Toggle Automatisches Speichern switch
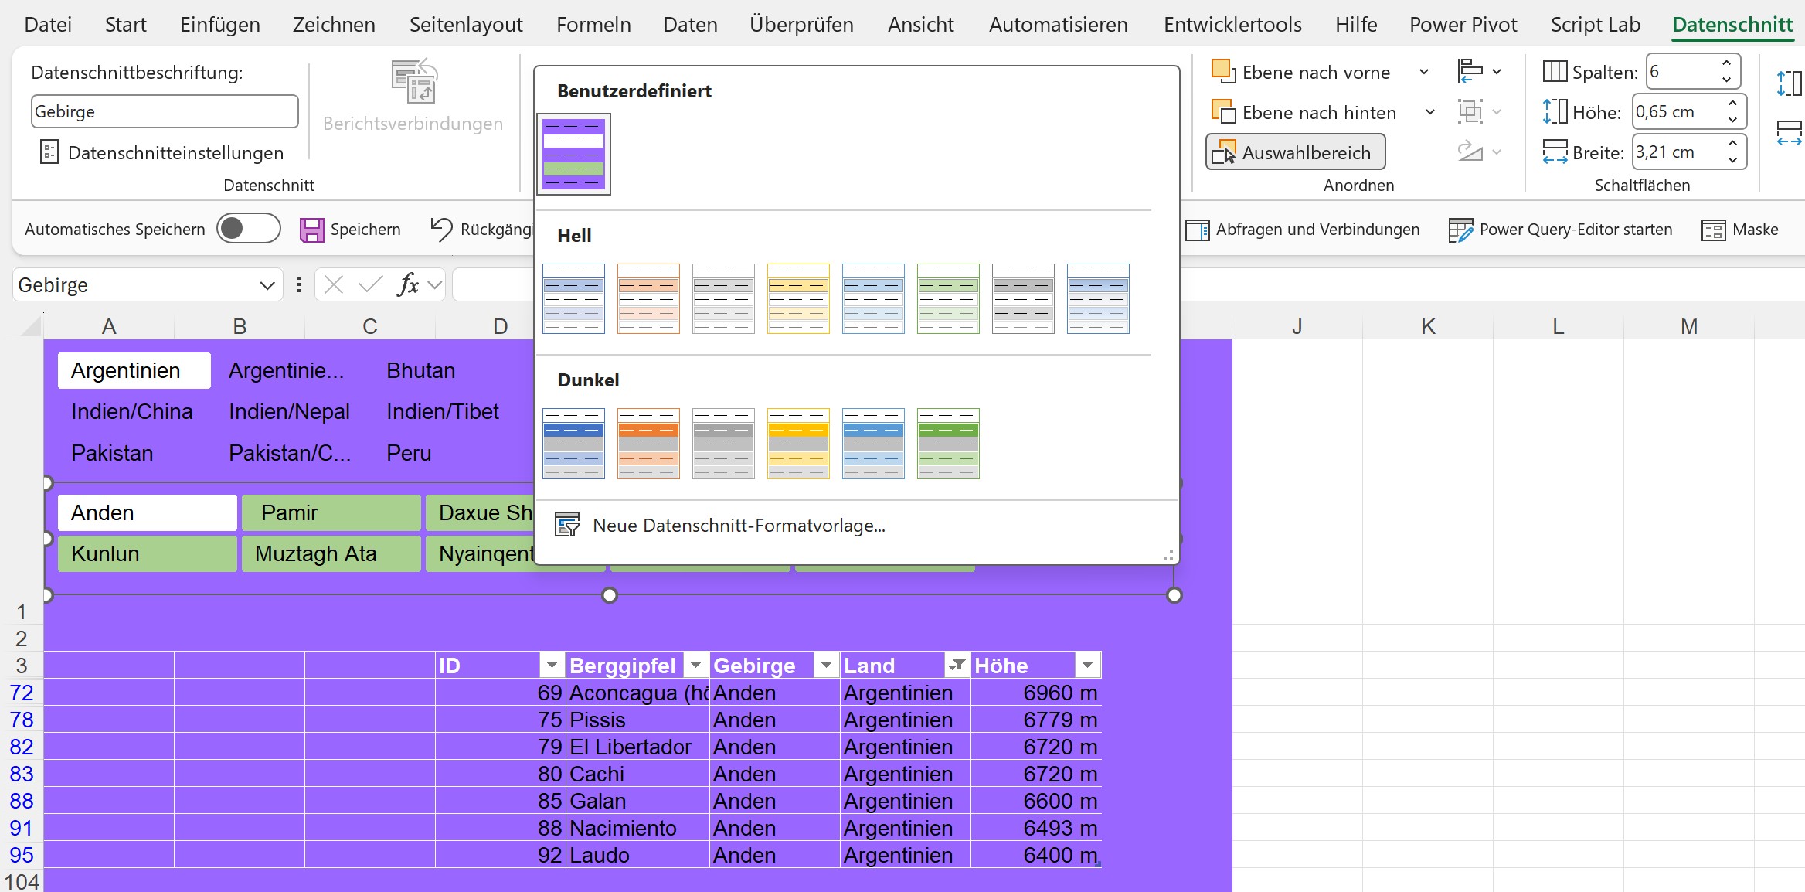Screen dimensions: 1805x892 point(248,229)
